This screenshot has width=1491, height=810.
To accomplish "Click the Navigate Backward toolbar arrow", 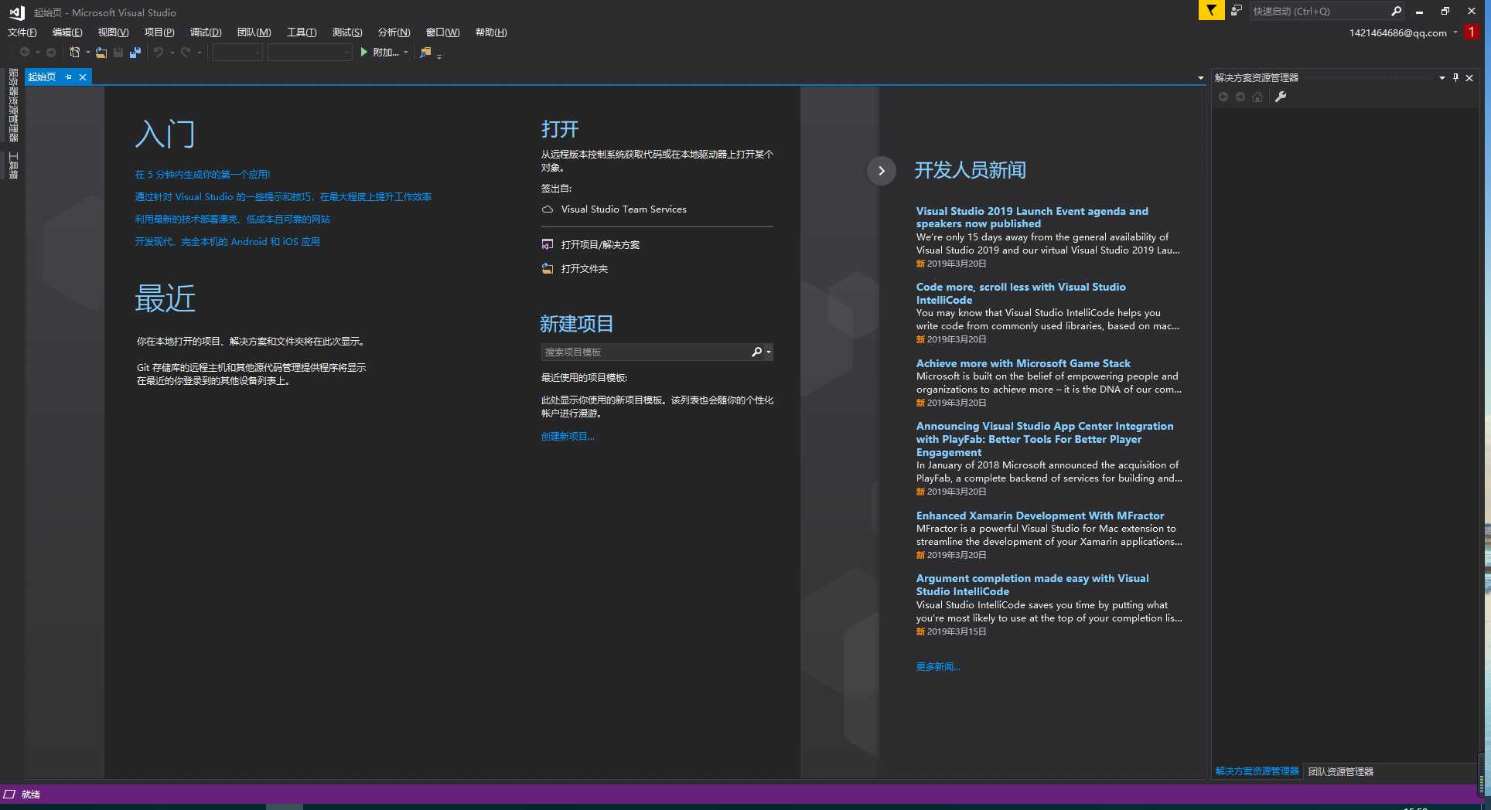I will pyautogui.click(x=25, y=53).
